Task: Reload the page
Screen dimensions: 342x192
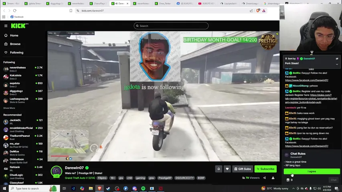Action: pyautogui.click(x=14, y=11)
